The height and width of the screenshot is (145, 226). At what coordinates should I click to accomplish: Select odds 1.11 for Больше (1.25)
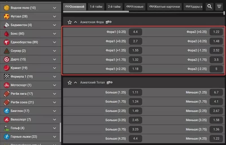[135, 92]
